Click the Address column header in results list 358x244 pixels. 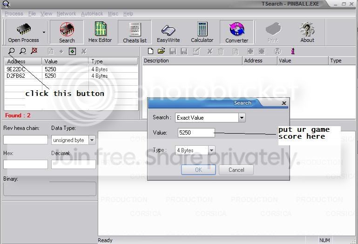point(23,61)
